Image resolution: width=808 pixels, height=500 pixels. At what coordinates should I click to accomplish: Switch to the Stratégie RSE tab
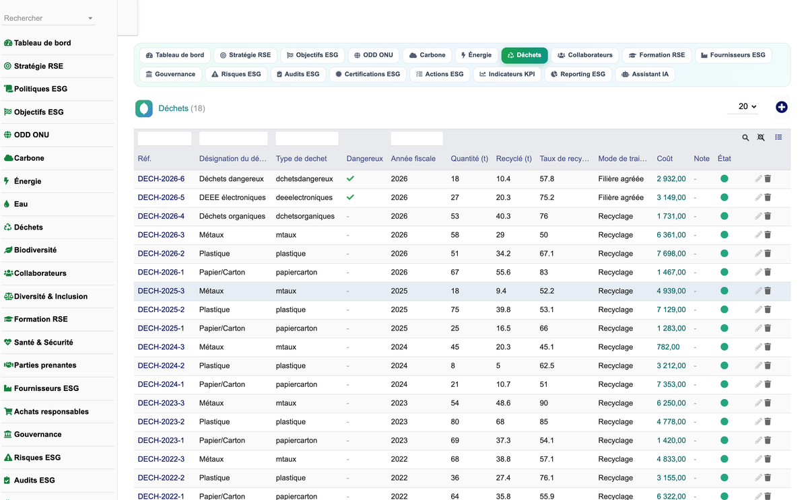(245, 55)
